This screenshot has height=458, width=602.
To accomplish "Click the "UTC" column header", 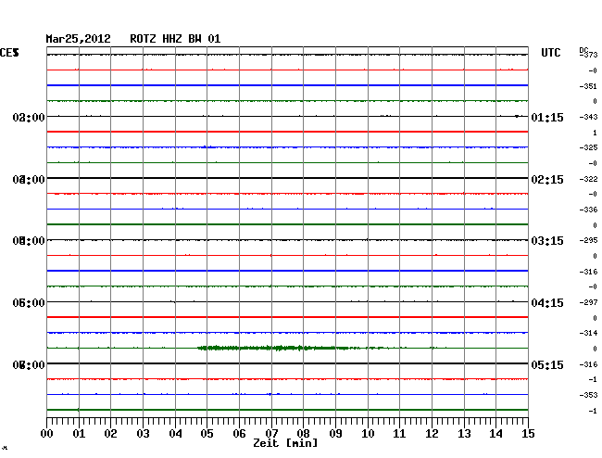I will point(550,53).
